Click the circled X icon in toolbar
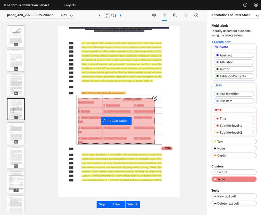261x215 pixels. (196, 15)
